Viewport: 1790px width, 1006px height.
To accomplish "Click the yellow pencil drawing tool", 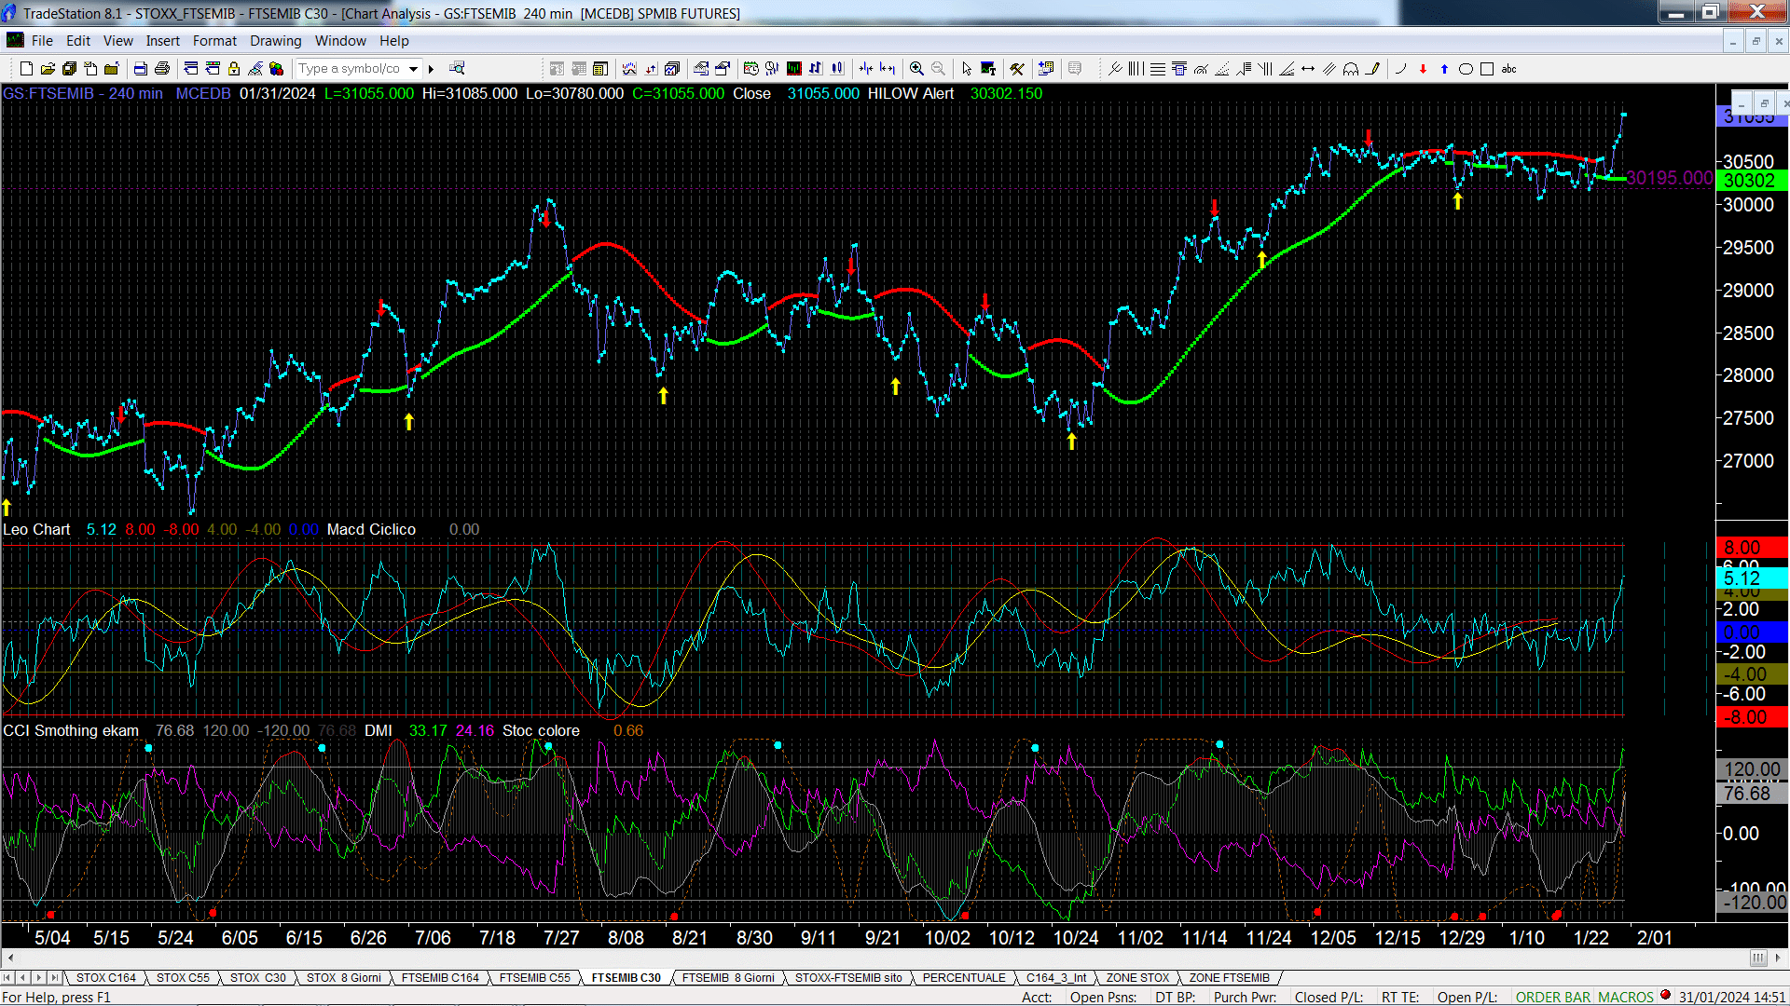I will coord(1372,69).
